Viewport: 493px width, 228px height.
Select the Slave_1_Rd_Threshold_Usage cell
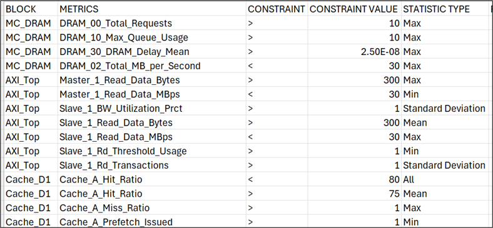tap(152, 151)
